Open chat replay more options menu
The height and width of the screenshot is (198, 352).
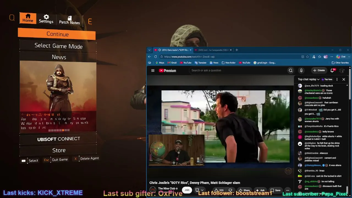(337, 79)
